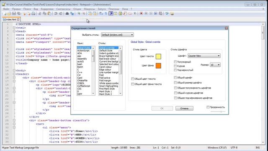
Task: Click the Word Wrap toolbar icon
Action: [101, 14]
